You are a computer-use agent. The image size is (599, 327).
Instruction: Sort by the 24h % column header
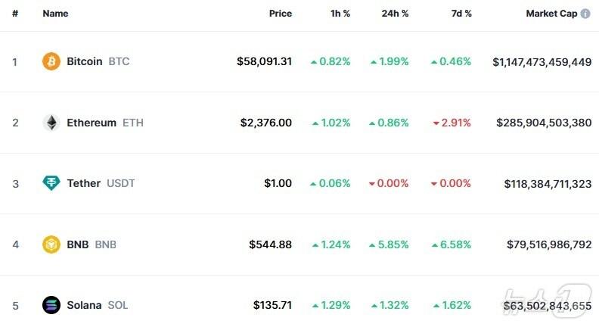coord(393,14)
